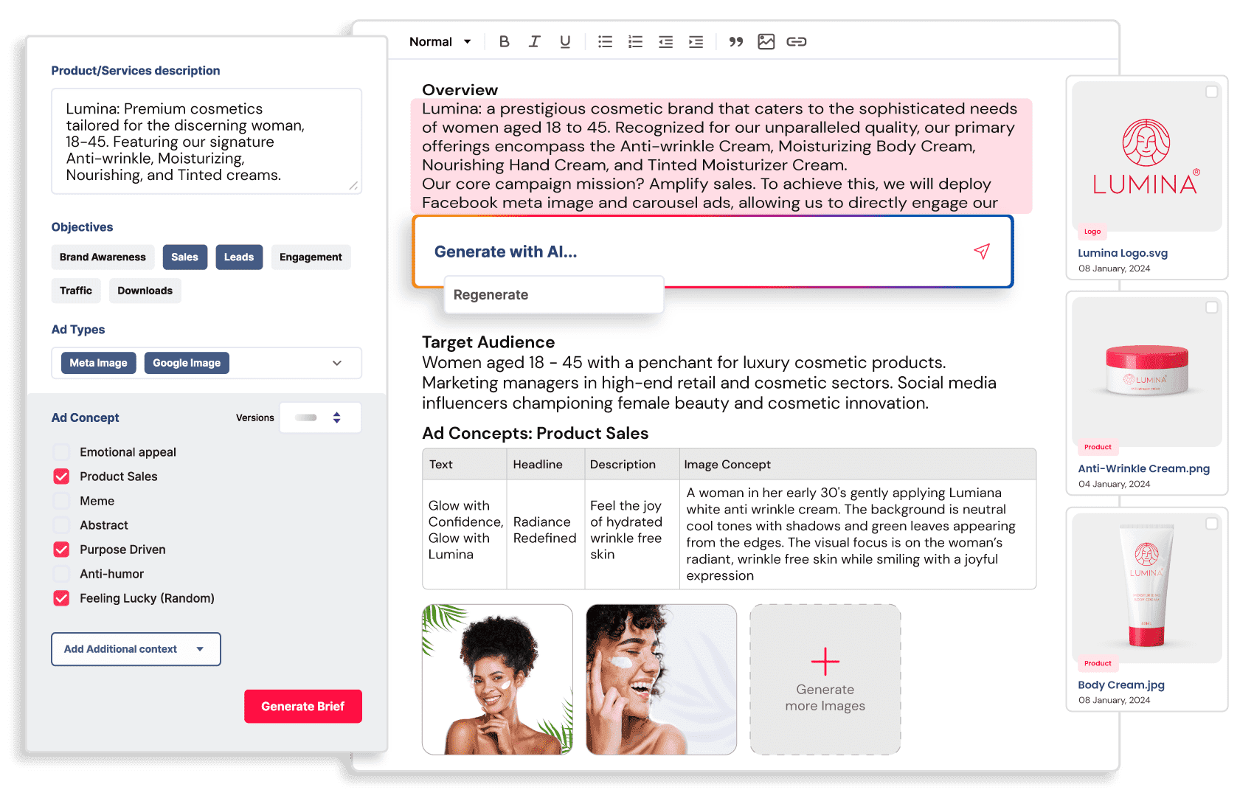1254x790 pixels.
Task: Open the Normal paragraph style dropdown
Action: [440, 41]
